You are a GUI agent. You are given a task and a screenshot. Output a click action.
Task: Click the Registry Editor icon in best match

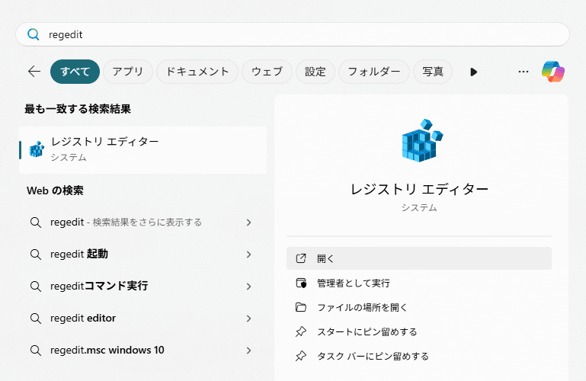37,149
